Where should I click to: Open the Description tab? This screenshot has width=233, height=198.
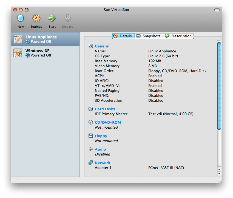click(178, 36)
